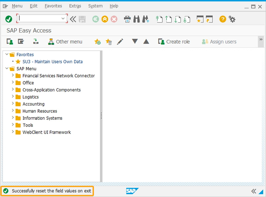The height and width of the screenshot is (197, 266).
Task: Click the Create role button
Action: tap(174, 41)
